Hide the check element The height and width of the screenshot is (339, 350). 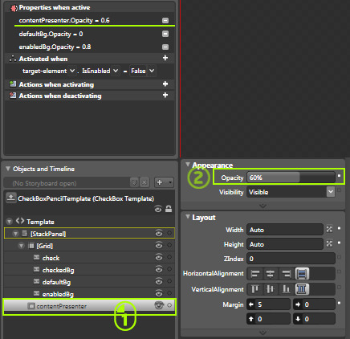[x=159, y=257]
